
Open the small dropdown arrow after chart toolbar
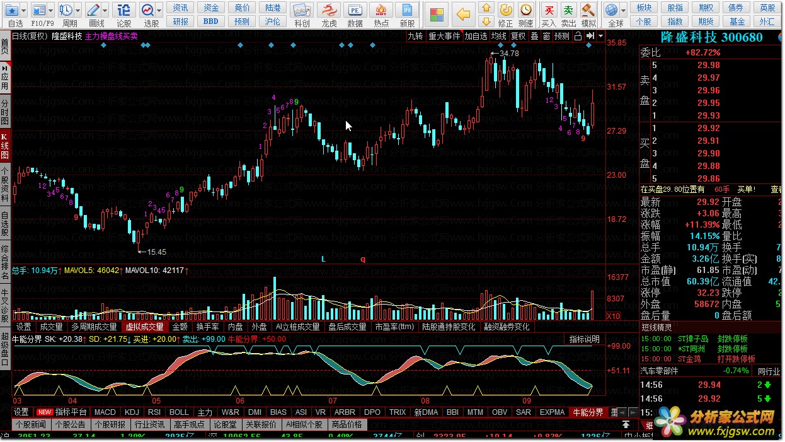click(x=600, y=36)
